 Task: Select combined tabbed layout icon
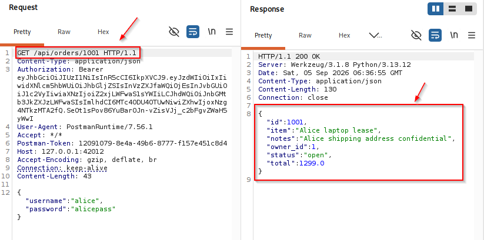click(469, 9)
